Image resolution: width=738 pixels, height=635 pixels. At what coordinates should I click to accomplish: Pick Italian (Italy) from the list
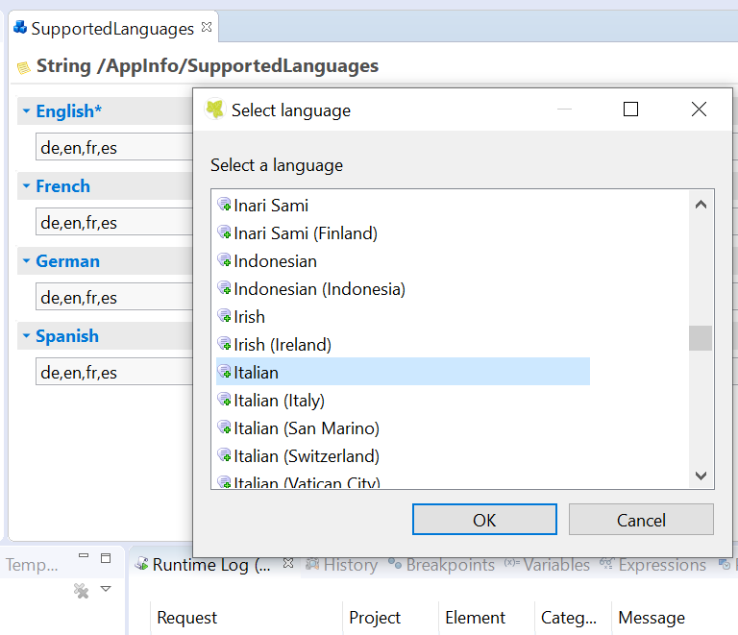[279, 401]
